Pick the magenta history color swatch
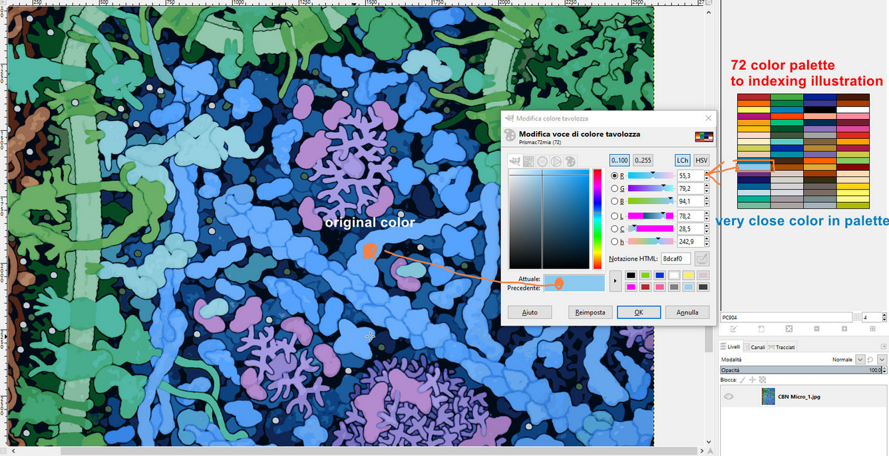The height and width of the screenshot is (456, 889). point(631,286)
